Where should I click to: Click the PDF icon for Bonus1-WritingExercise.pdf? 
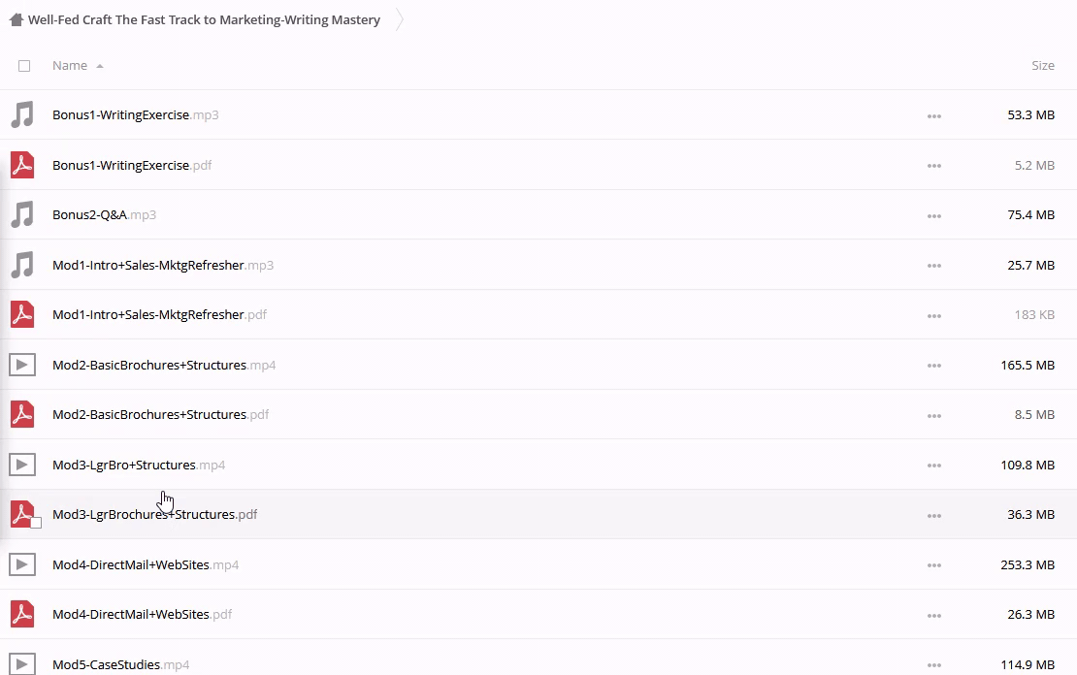click(x=22, y=165)
